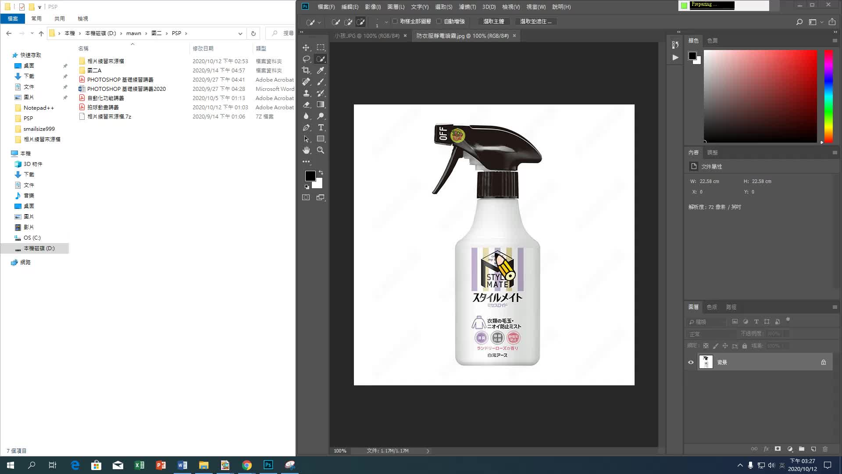Switch to the 色版 channels tab
The height and width of the screenshot is (474, 842).
pyautogui.click(x=712, y=307)
